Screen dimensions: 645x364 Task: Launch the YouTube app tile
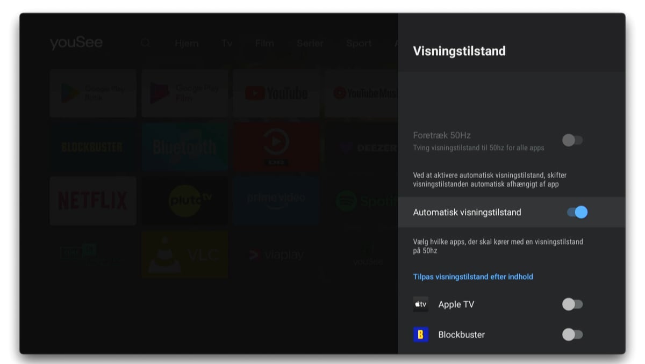277,93
